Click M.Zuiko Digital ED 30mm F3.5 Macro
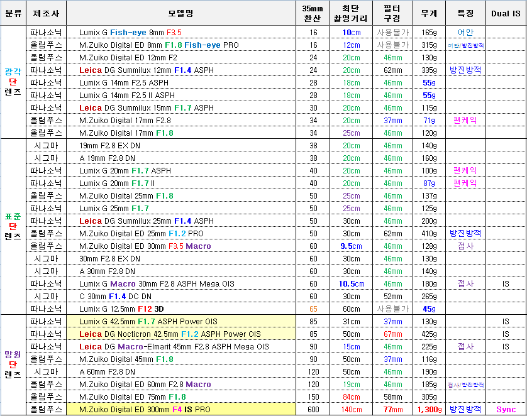 pyautogui.click(x=181, y=246)
